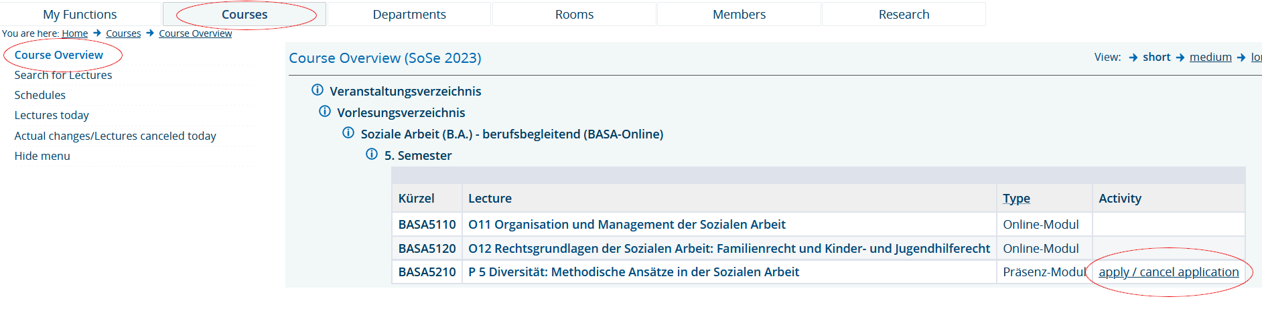This screenshot has height=309, width=1262.
Task: Open the Research tab
Action: pyautogui.click(x=904, y=14)
